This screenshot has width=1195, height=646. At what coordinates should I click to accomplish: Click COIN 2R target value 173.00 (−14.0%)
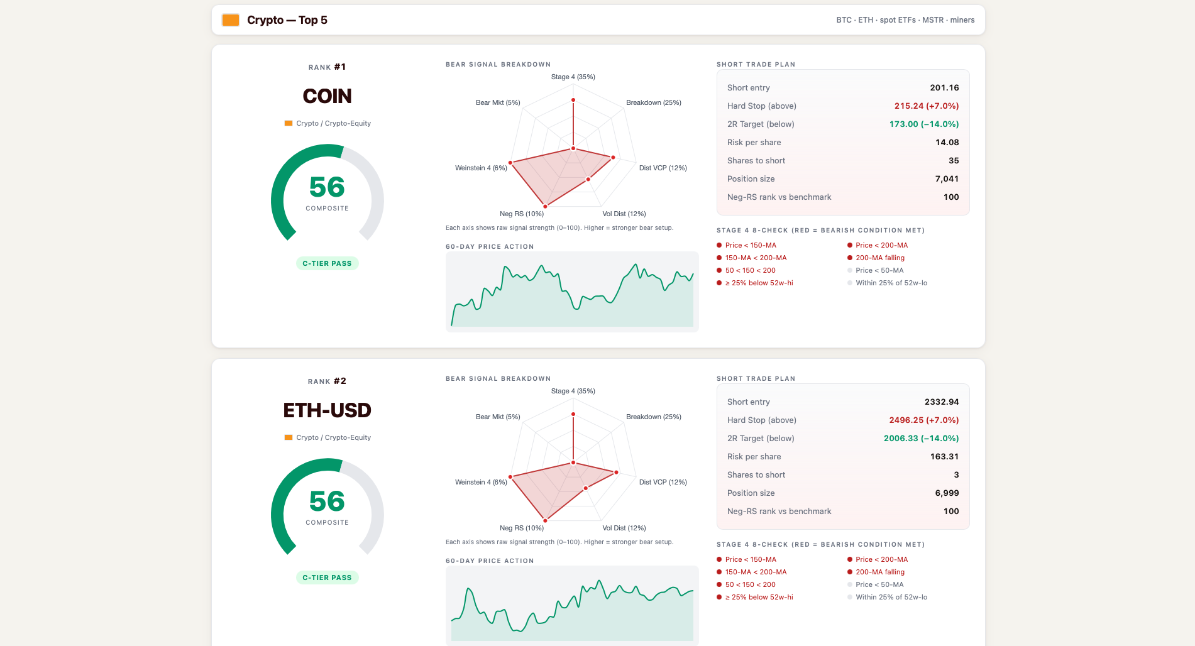click(924, 124)
